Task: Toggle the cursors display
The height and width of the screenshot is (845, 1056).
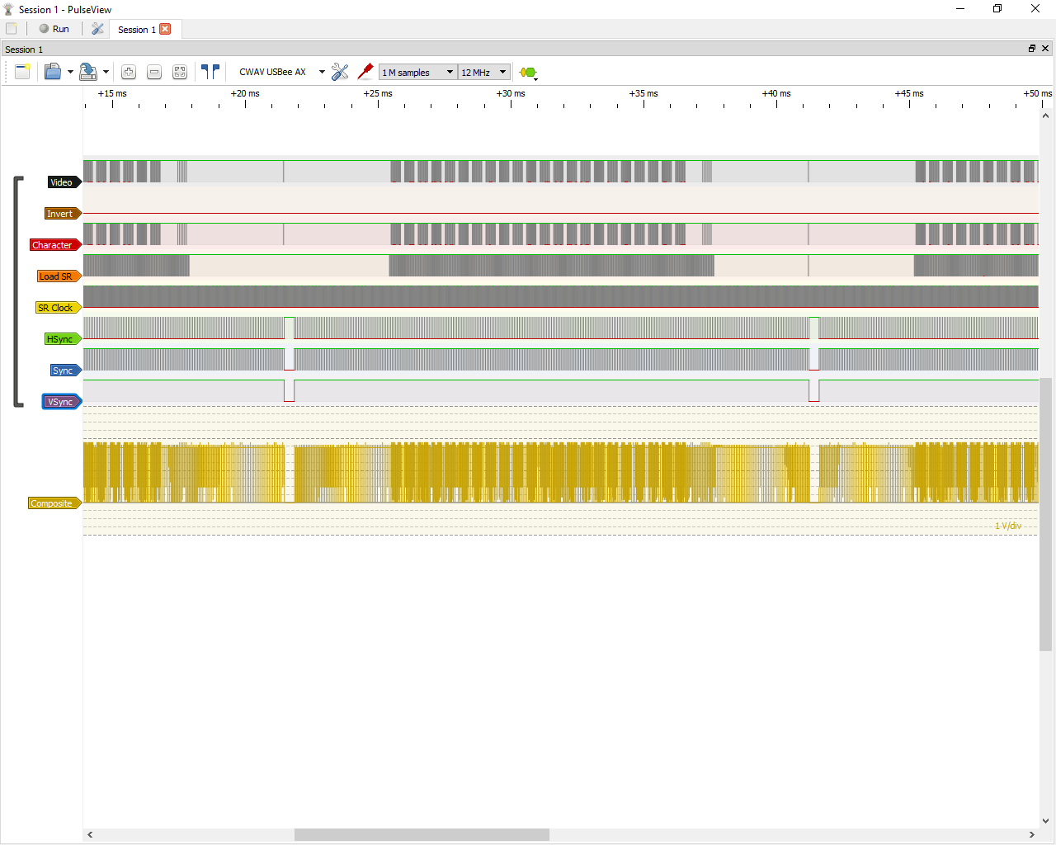Action: coord(210,72)
